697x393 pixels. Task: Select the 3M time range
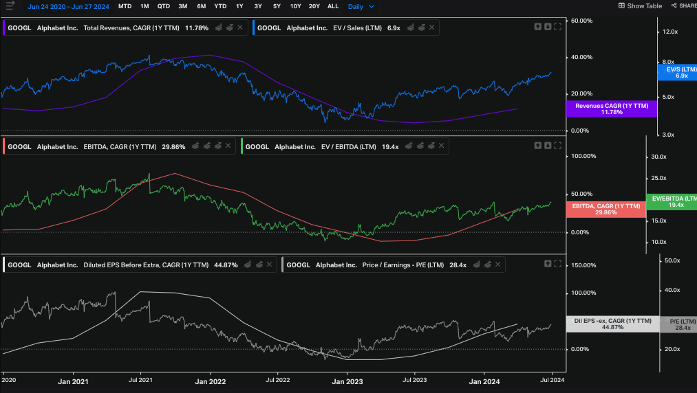[183, 6]
